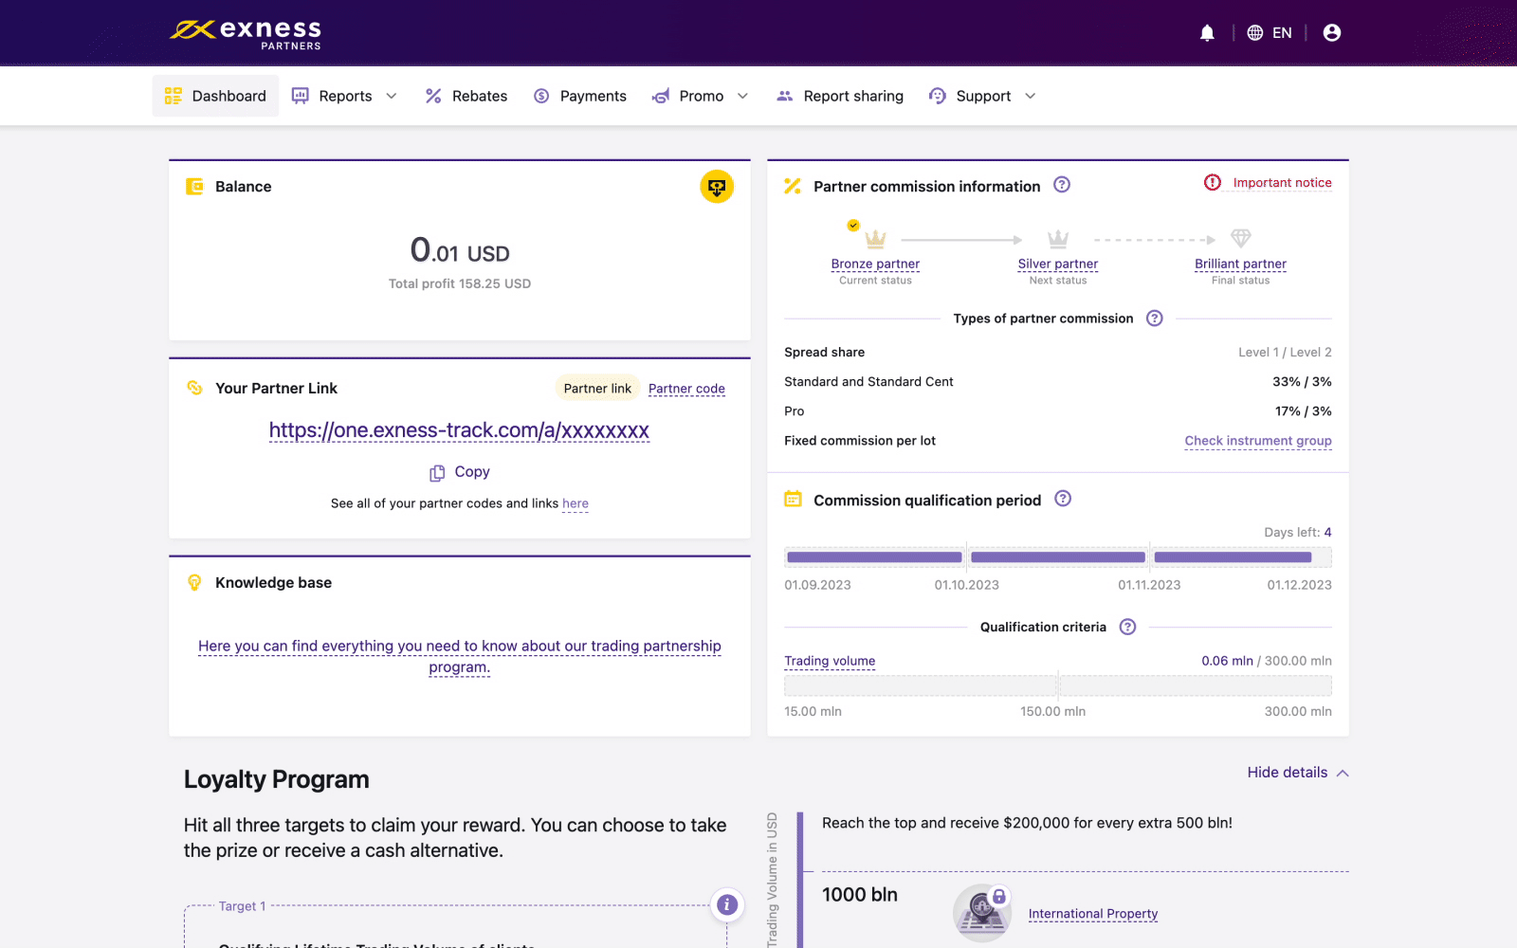Open the Rebates menu item

tap(466, 96)
